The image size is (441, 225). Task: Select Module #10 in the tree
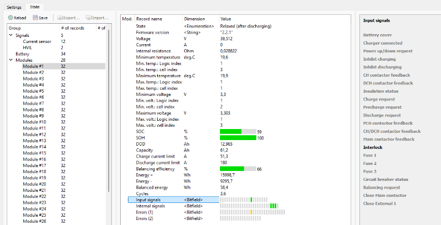(34, 122)
